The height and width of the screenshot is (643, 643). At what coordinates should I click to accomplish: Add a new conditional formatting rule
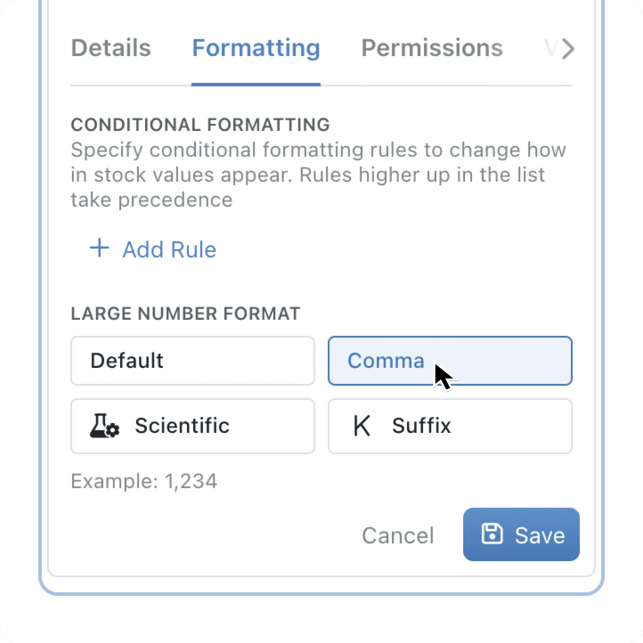(x=169, y=250)
